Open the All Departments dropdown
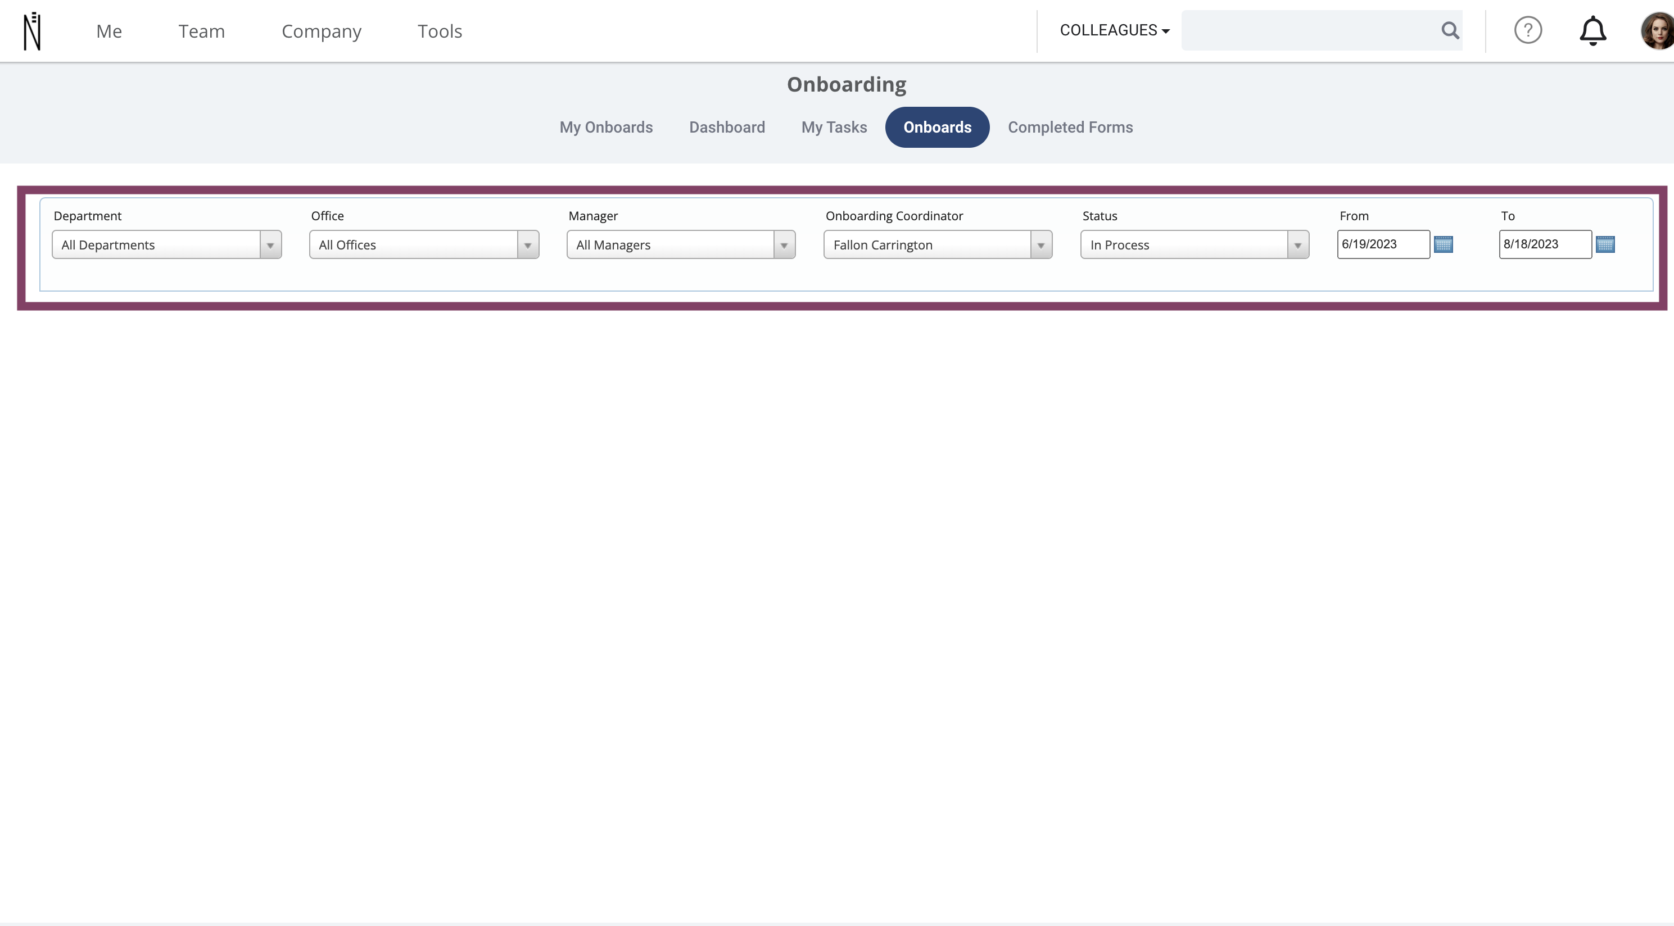 tap(167, 245)
